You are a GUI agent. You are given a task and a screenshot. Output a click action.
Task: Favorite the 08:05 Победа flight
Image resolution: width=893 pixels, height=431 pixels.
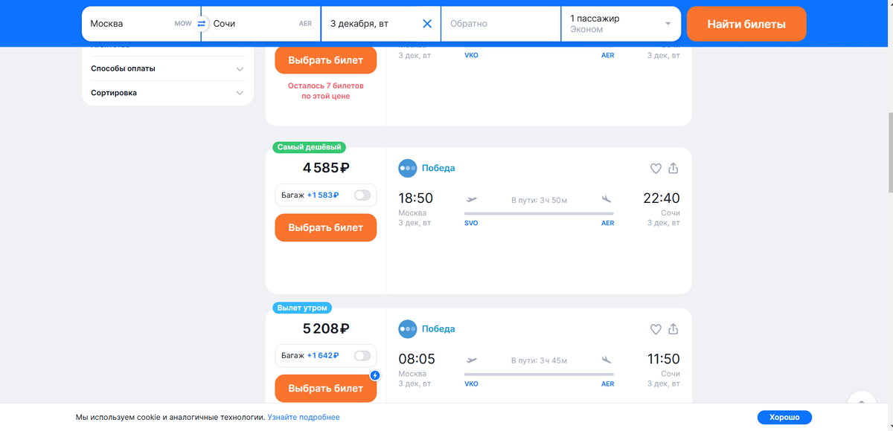tap(656, 329)
